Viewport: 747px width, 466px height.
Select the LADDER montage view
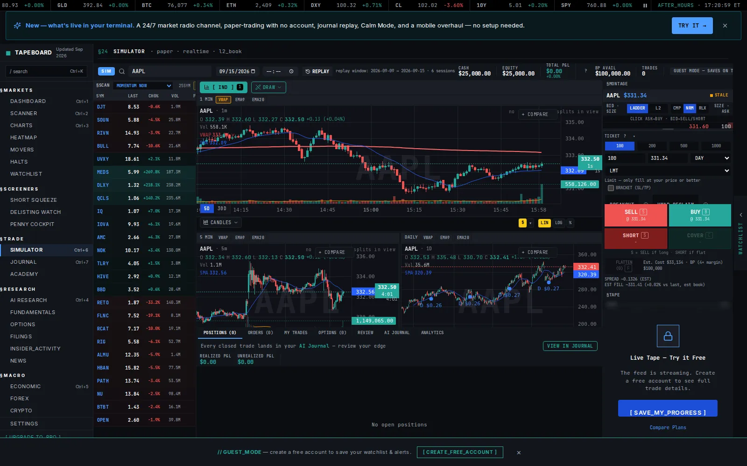coord(637,108)
